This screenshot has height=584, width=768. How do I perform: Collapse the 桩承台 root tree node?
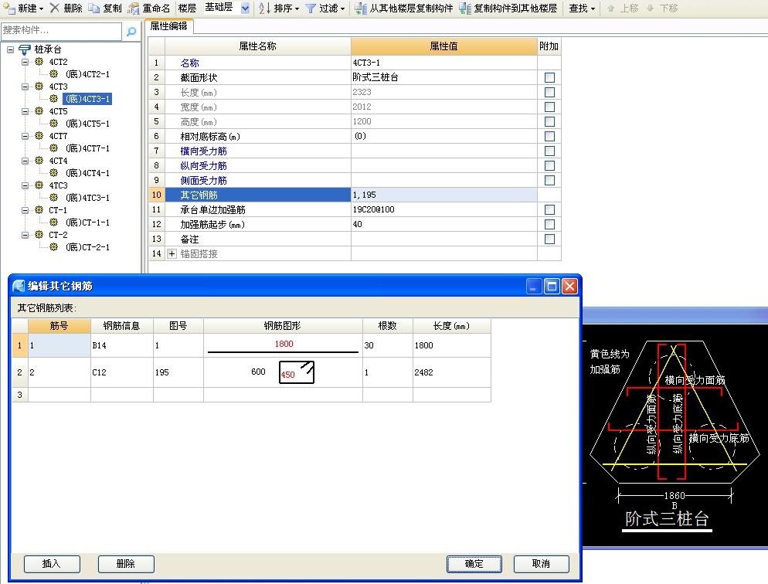click(10, 49)
